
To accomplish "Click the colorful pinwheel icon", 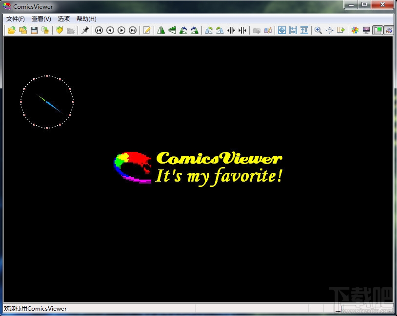I will point(355,30).
